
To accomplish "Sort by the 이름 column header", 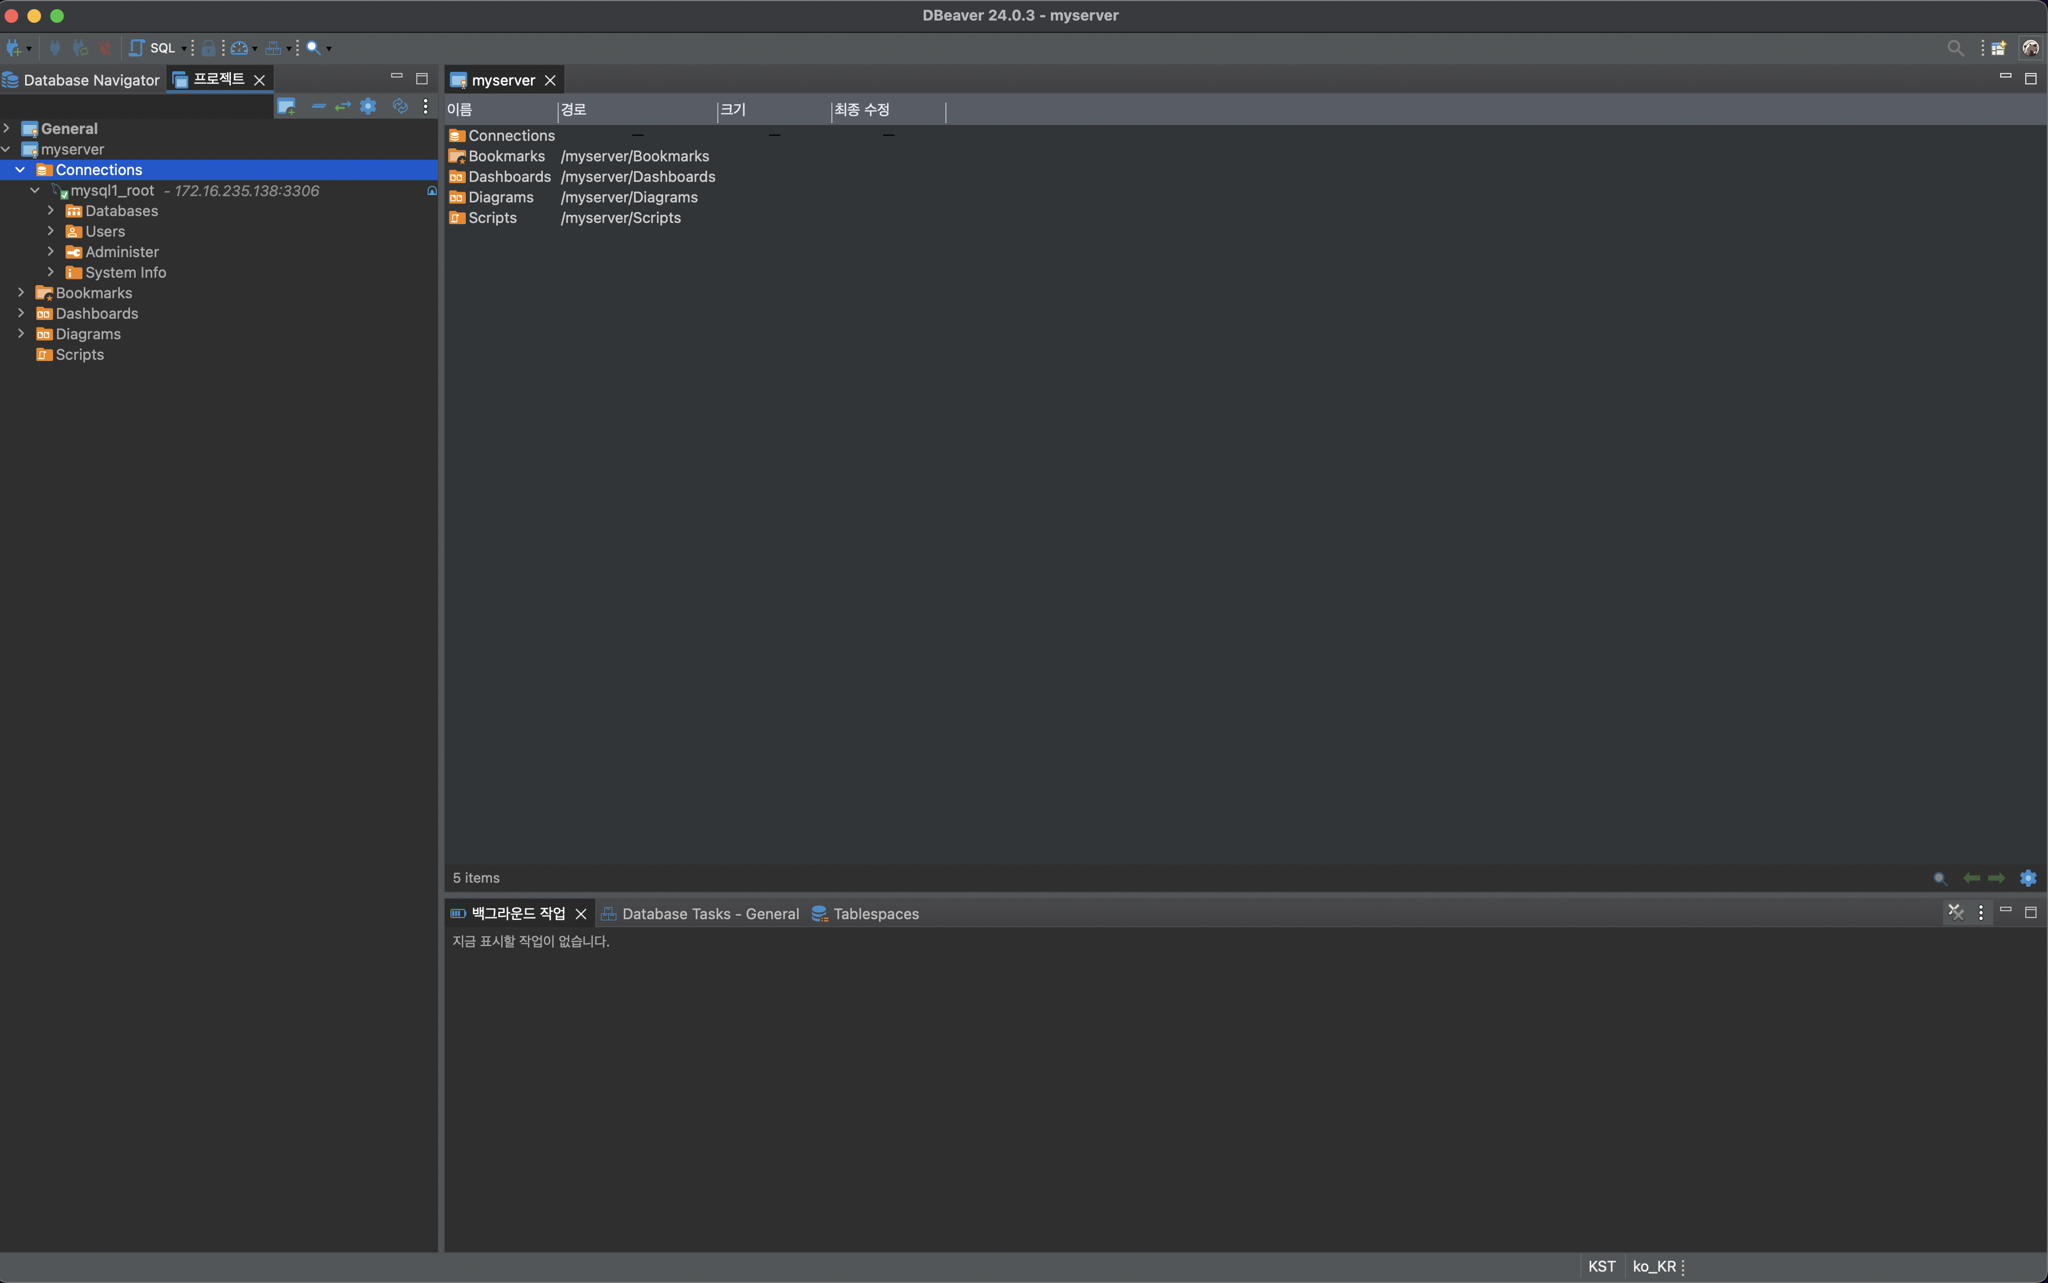I will [x=501, y=109].
